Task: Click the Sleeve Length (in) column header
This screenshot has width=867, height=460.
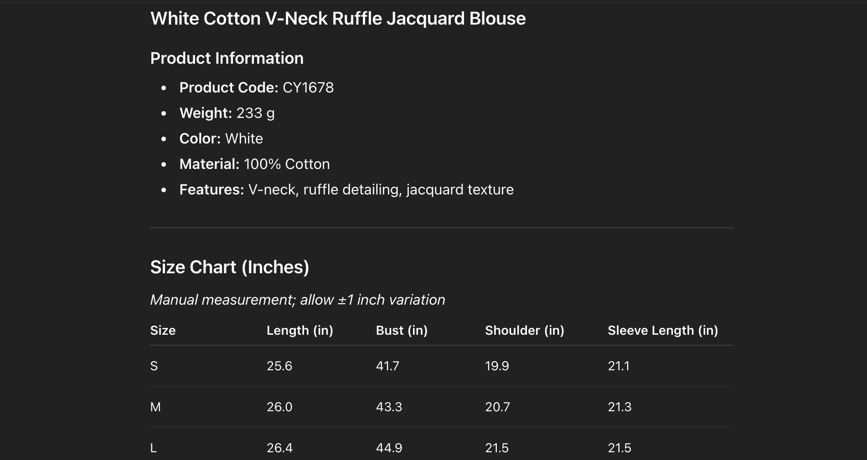Action: pos(662,330)
